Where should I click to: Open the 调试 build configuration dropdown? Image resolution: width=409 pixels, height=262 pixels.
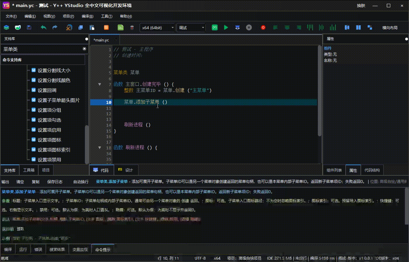191,28
